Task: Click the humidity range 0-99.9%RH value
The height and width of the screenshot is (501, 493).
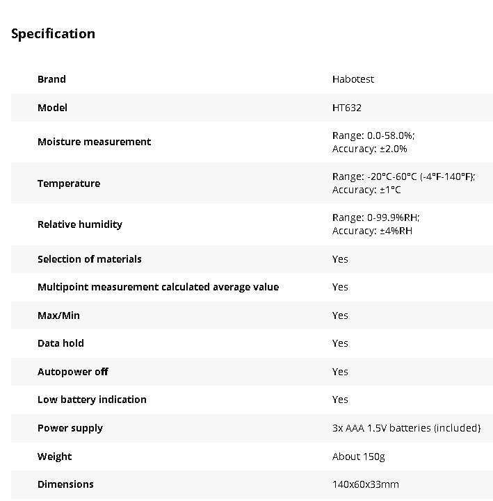Action: [375, 217]
